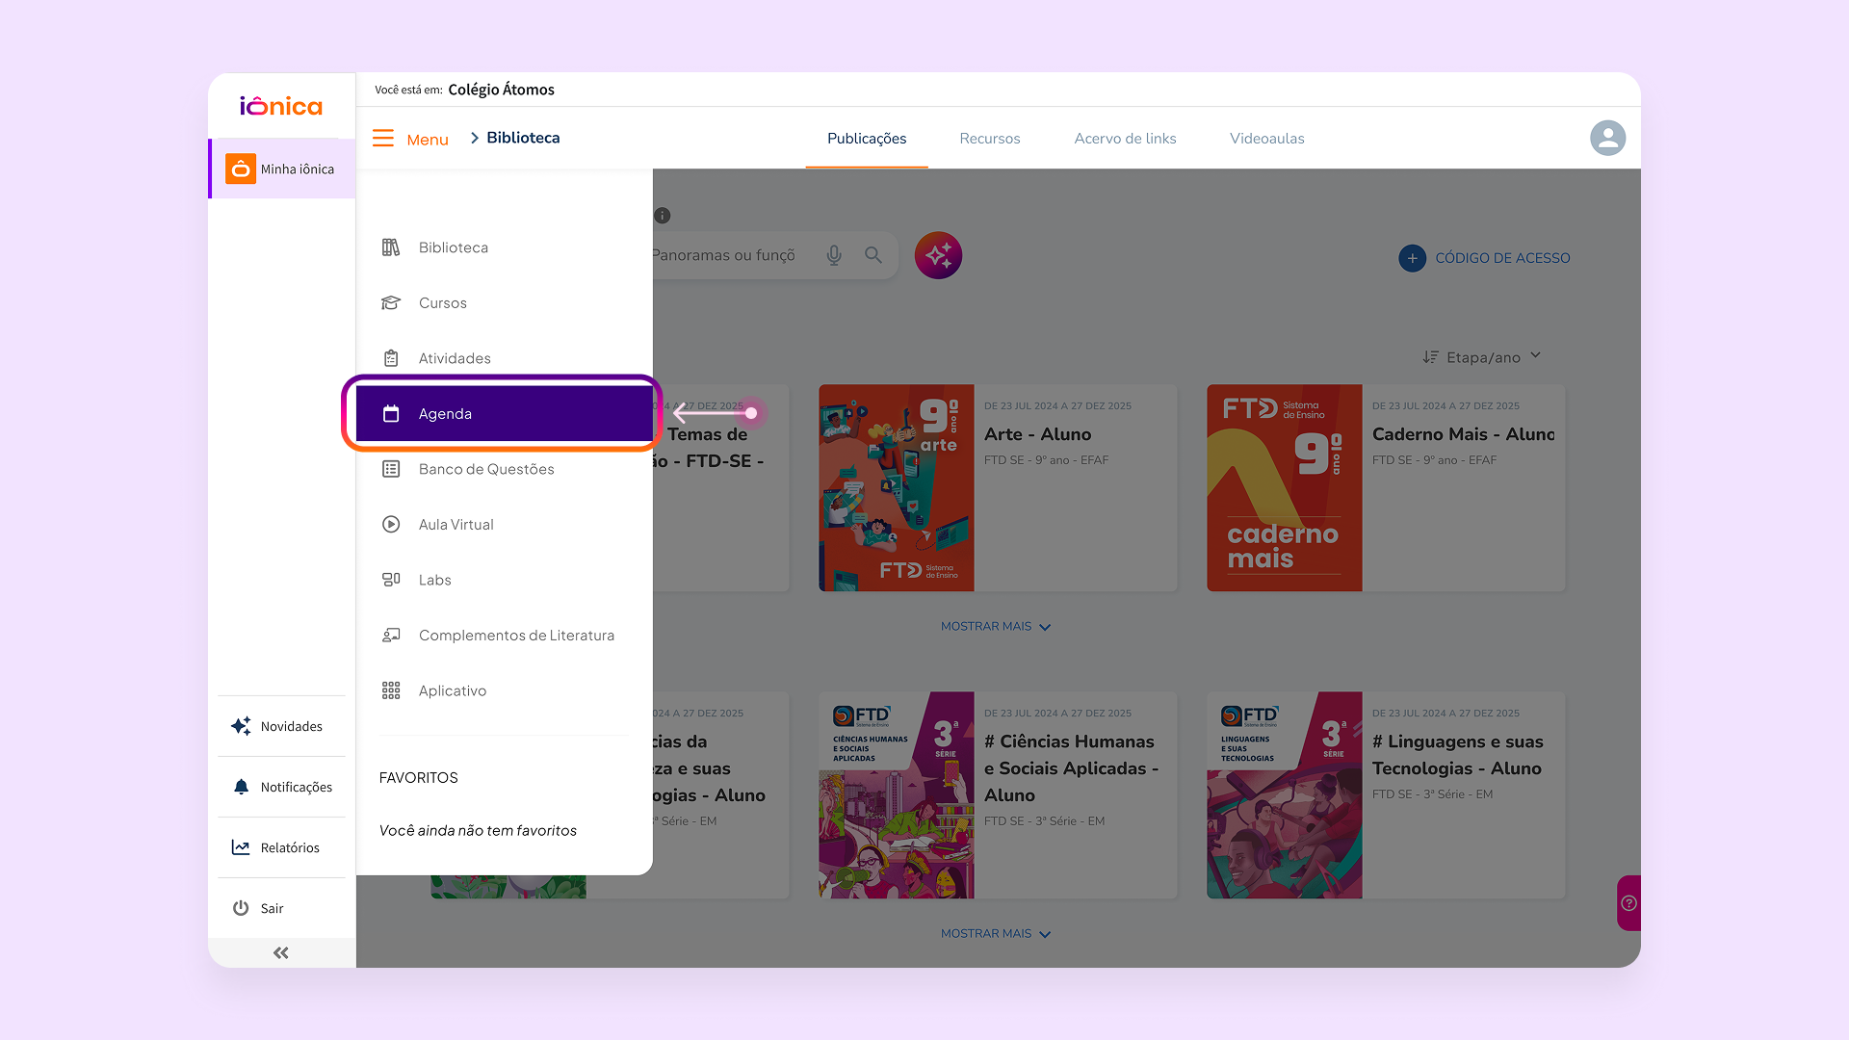Click the Complementos de Literatura icon
Image resolution: width=1849 pixels, height=1040 pixels.
coord(391,636)
